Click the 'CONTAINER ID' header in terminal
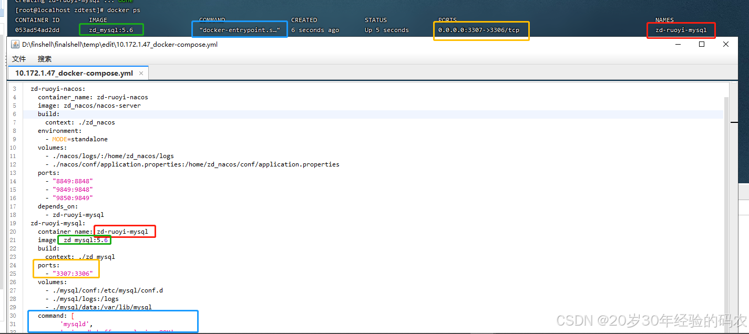749x334 pixels. click(37, 20)
